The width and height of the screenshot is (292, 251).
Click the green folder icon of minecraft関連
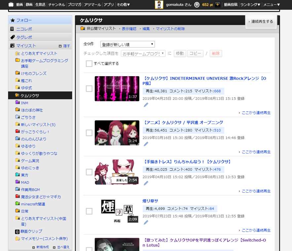[x=18, y=204]
